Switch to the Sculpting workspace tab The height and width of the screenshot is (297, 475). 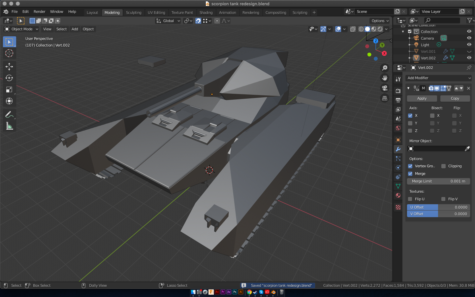pos(134,13)
